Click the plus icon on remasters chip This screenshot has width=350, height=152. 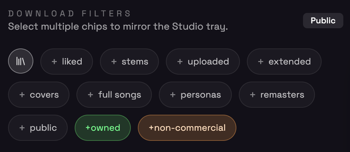(253, 95)
